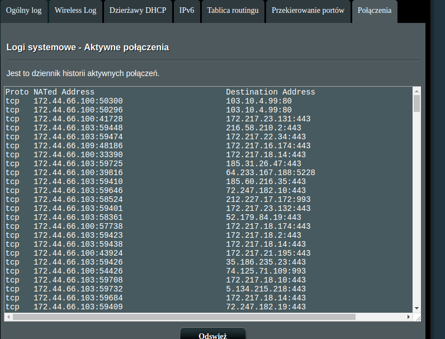The height and width of the screenshot is (339, 445).
Task: Click the 'Logi systemowe - Aktywne połączenia' heading
Action: click(88, 48)
